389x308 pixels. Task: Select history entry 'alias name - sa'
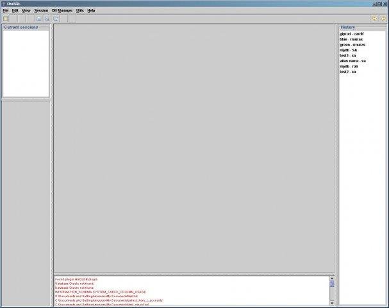point(352,61)
